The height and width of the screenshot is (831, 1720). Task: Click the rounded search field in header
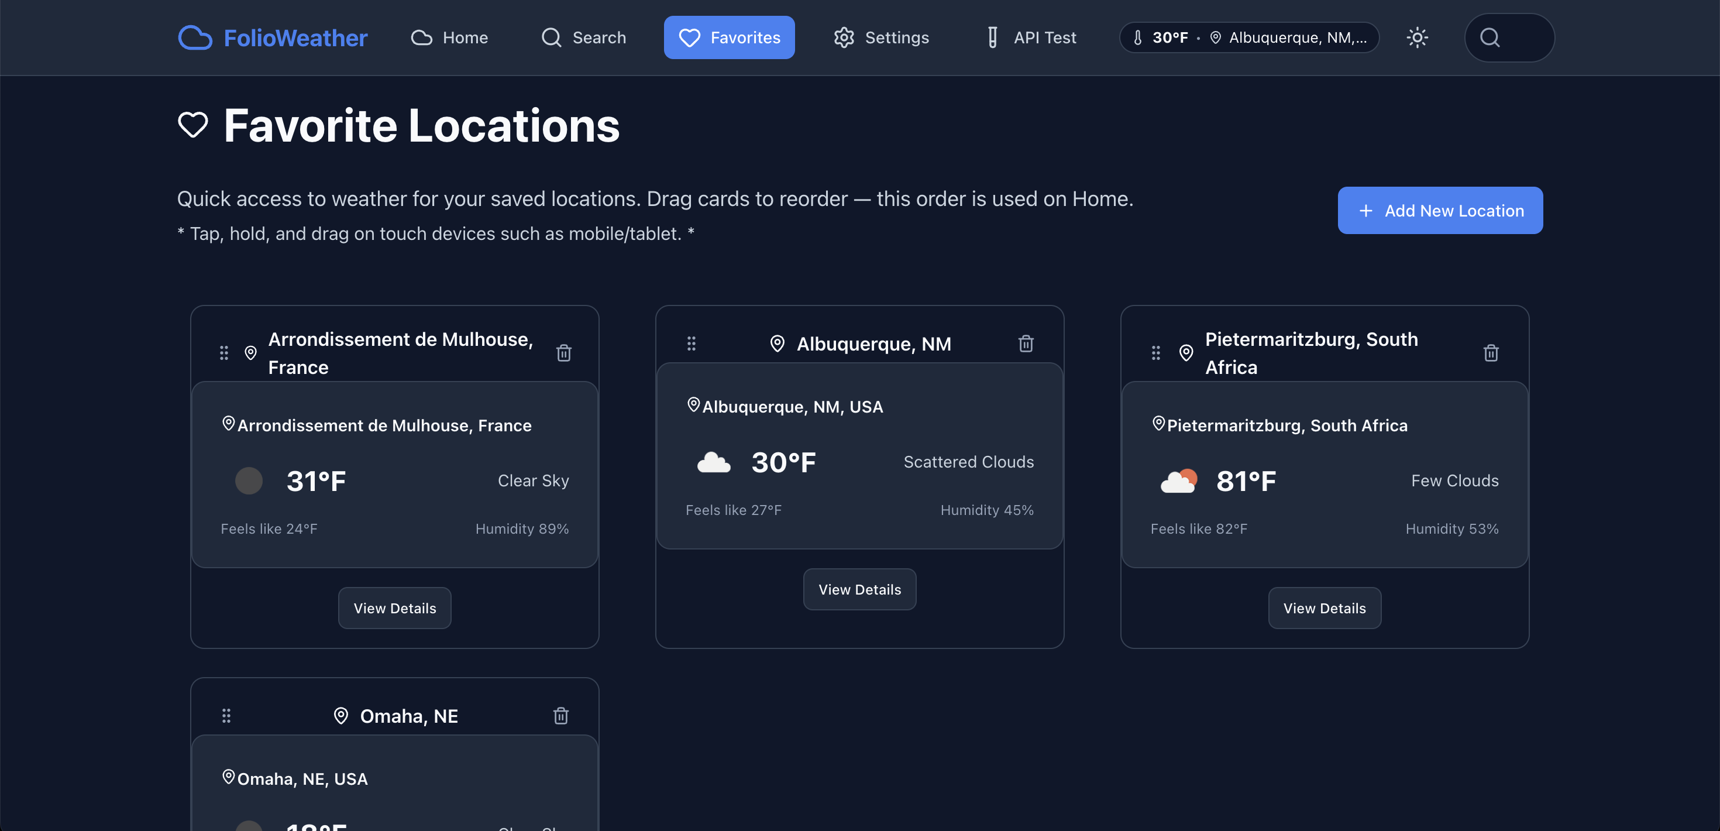coord(1509,38)
